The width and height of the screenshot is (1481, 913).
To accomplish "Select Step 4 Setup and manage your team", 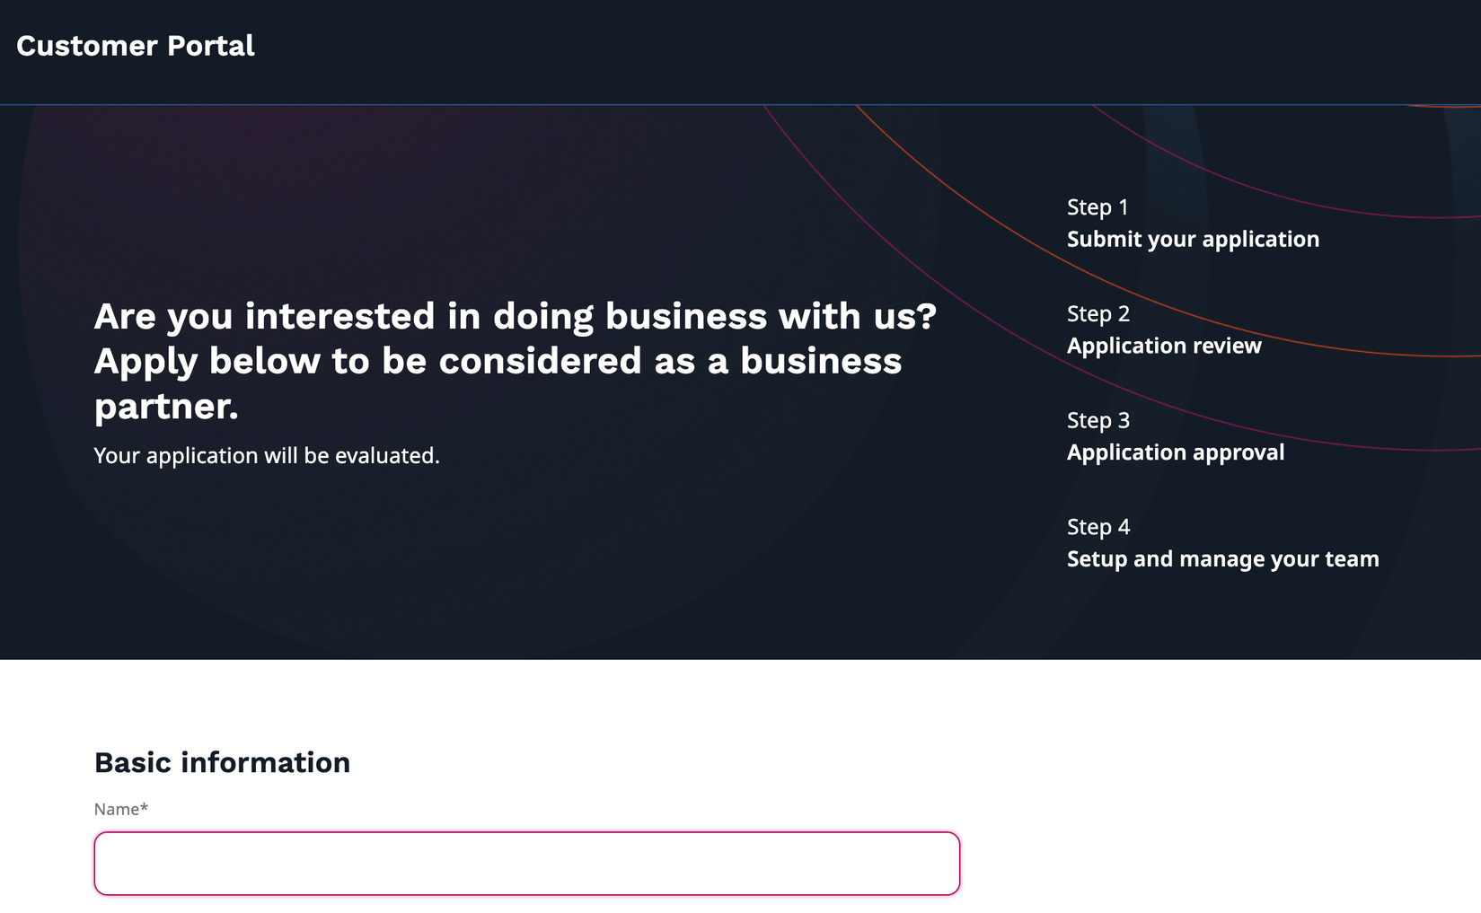I will (1222, 543).
